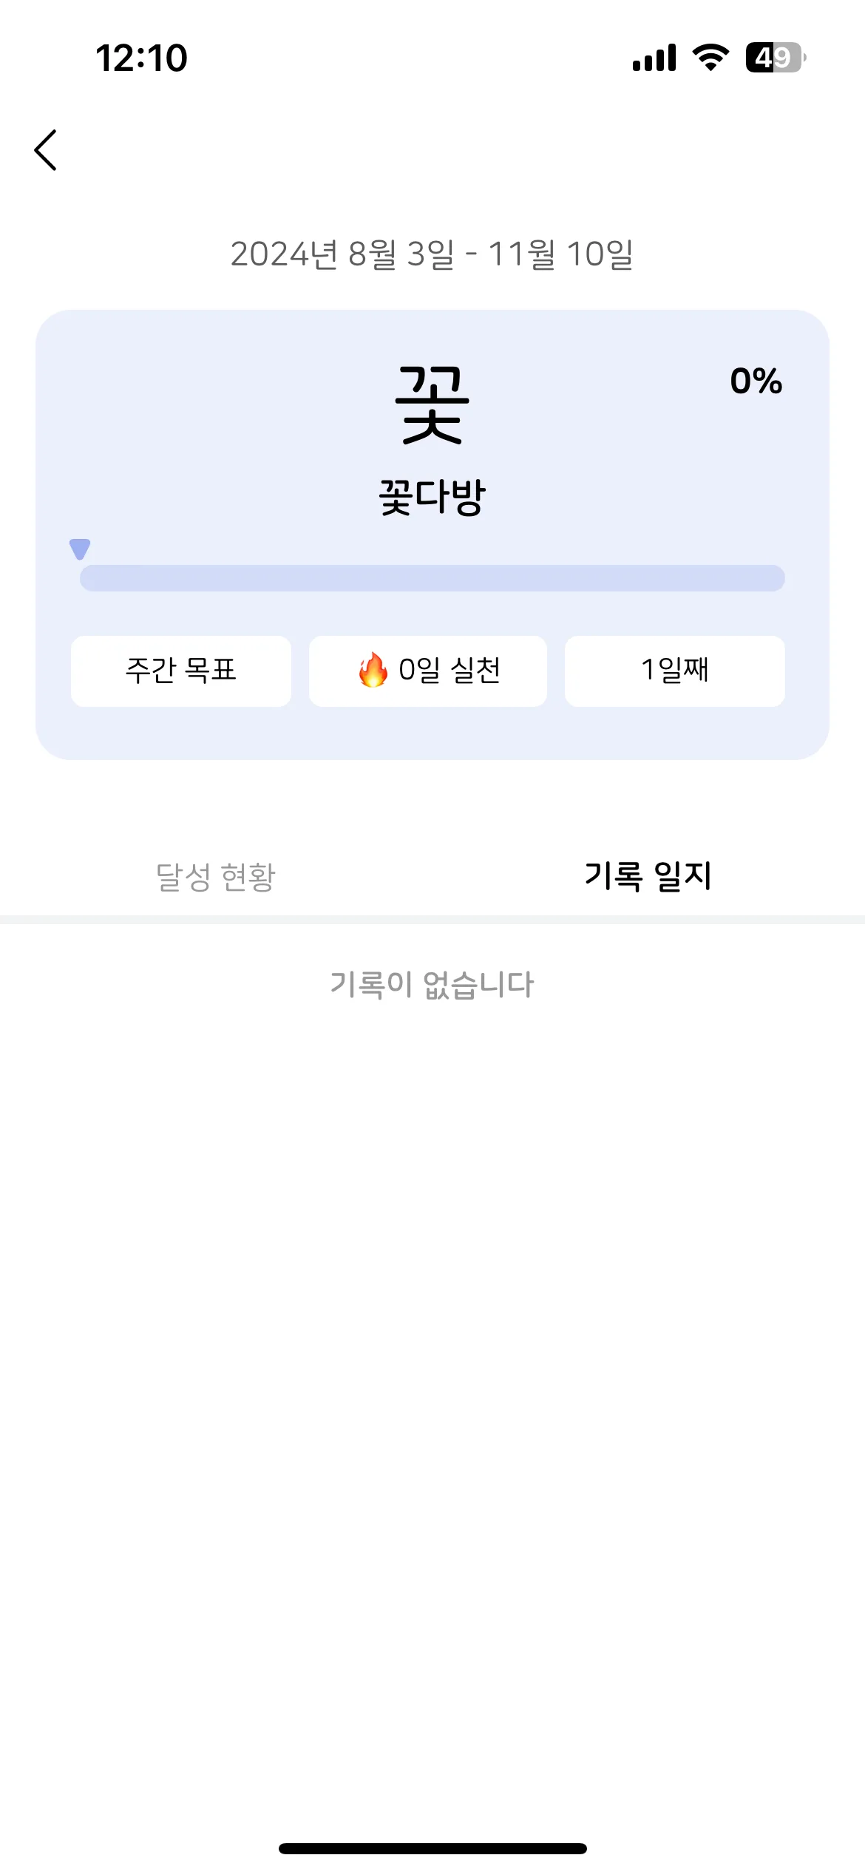This screenshot has height=1872, width=865.
Task: Click the light blue progress bar
Action: [x=432, y=578]
